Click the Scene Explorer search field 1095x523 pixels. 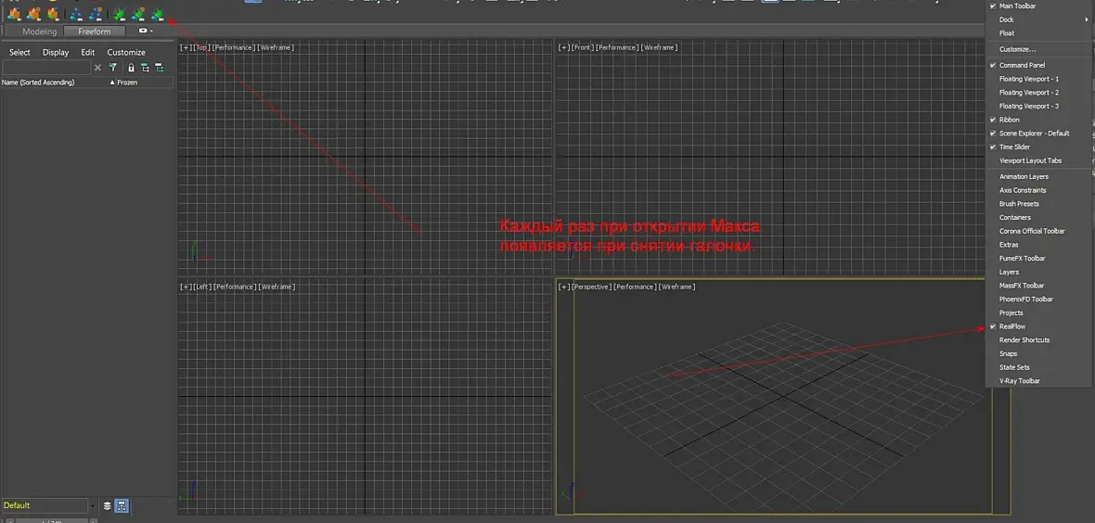pos(46,68)
